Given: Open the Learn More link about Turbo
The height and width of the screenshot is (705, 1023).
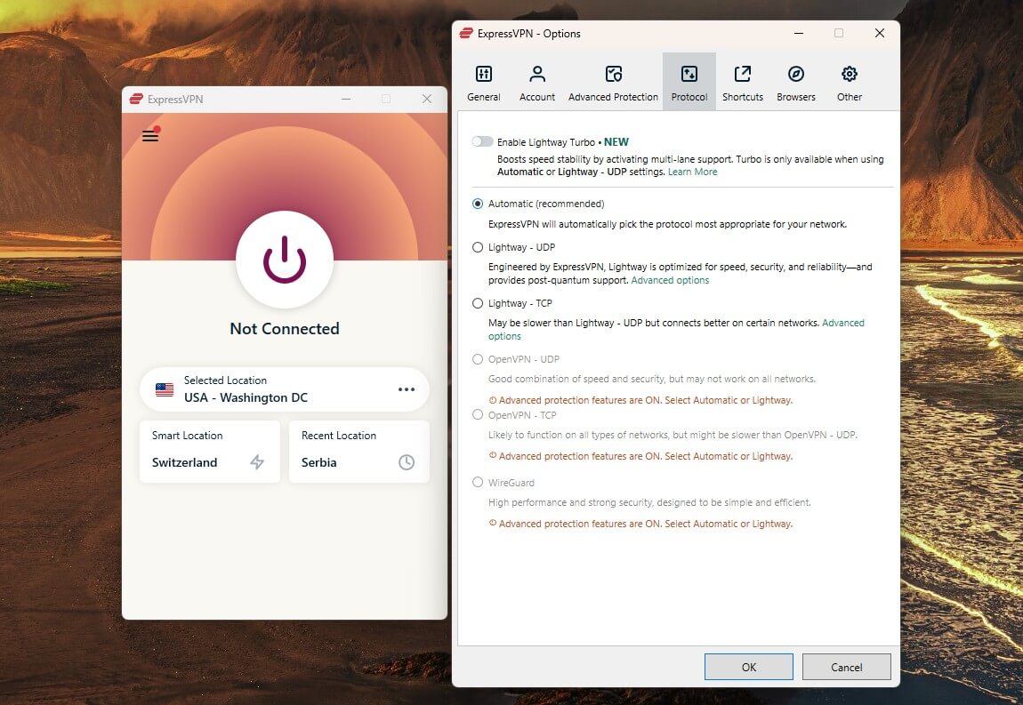Looking at the screenshot, I should coord(692,172).
